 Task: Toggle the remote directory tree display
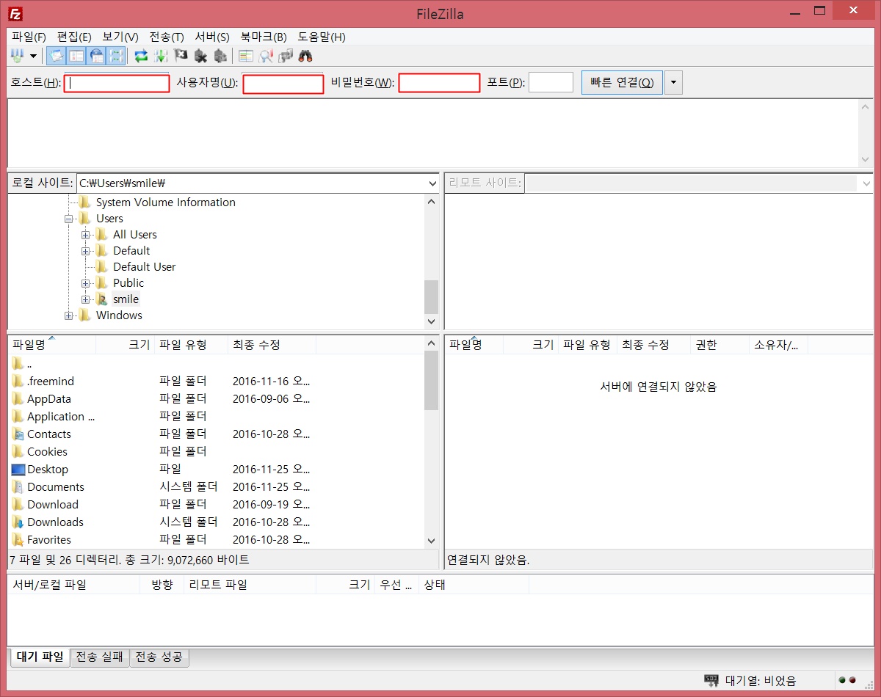click(96, 56)
